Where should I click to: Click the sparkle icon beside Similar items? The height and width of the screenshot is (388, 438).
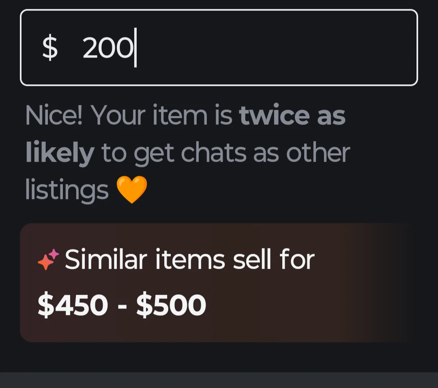[x=48, y=259]
